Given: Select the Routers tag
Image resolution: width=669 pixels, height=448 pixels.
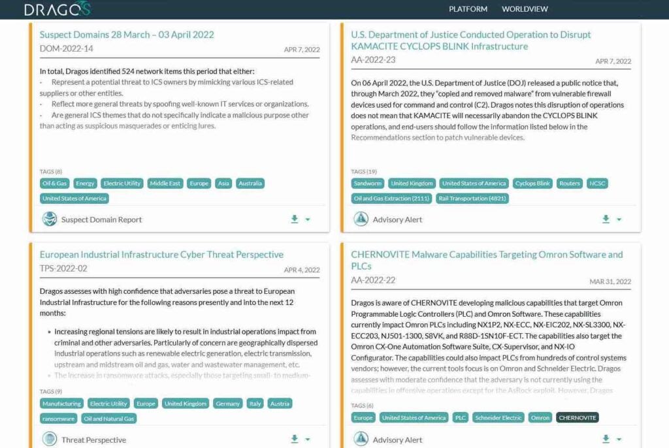Looking at the screenshot, I should 570,184.
